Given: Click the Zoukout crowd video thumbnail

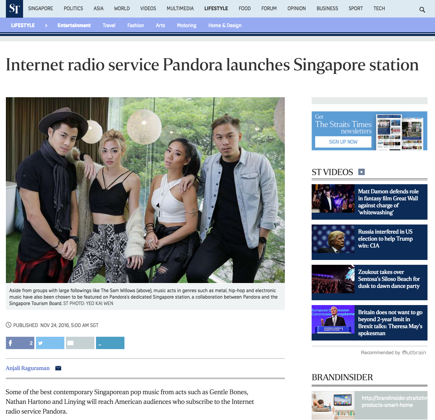Looking at the screenshot, I should tap(333, 279).
